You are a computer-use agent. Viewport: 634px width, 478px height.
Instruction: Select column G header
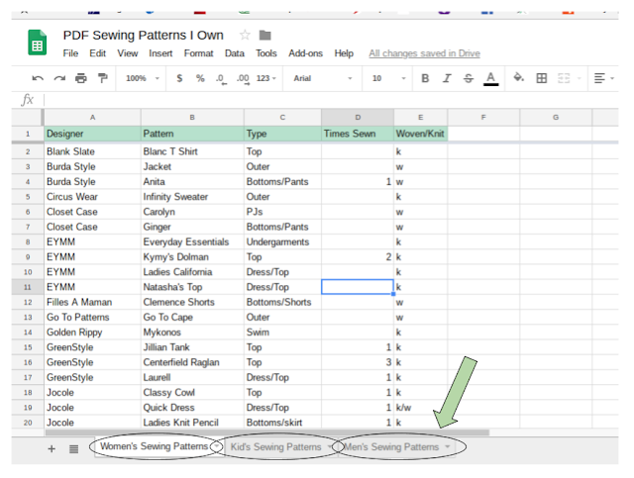pos(556,117)
